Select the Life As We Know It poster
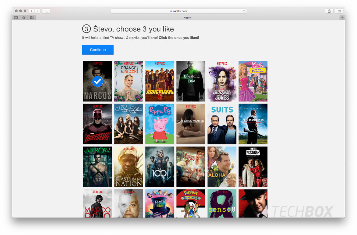Screen dimensions: 357x235 coord(191,167)
